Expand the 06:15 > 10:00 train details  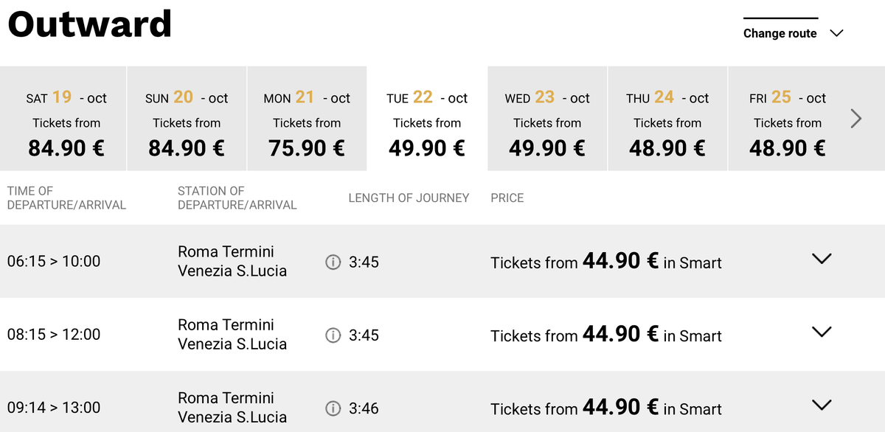[822, 259]
